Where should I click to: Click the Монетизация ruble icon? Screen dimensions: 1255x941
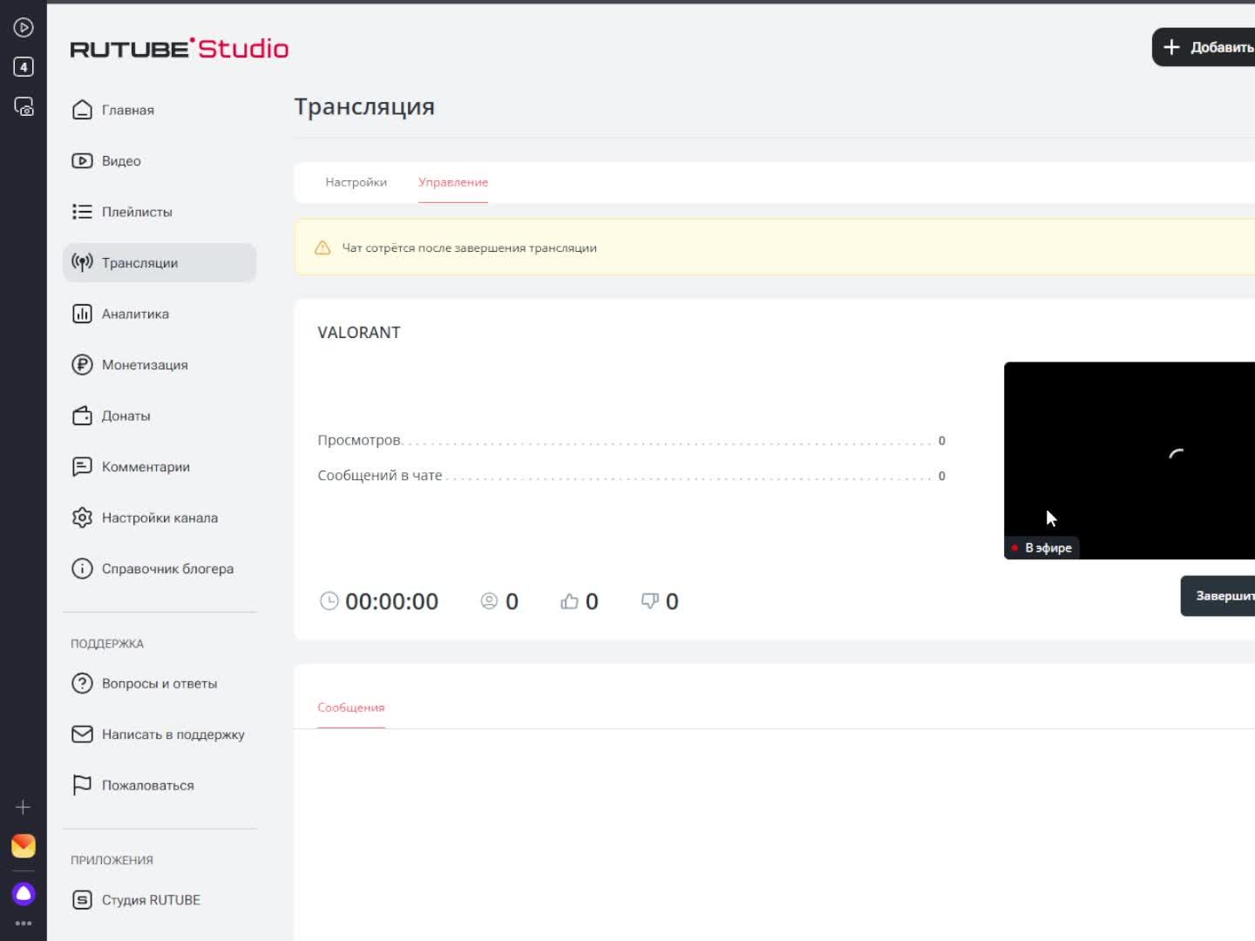[x=82, y=364]
